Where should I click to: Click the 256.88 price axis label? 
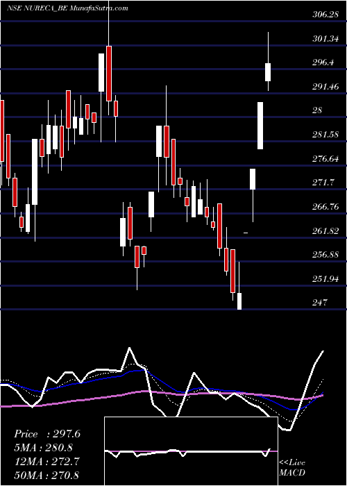point(325,255)
